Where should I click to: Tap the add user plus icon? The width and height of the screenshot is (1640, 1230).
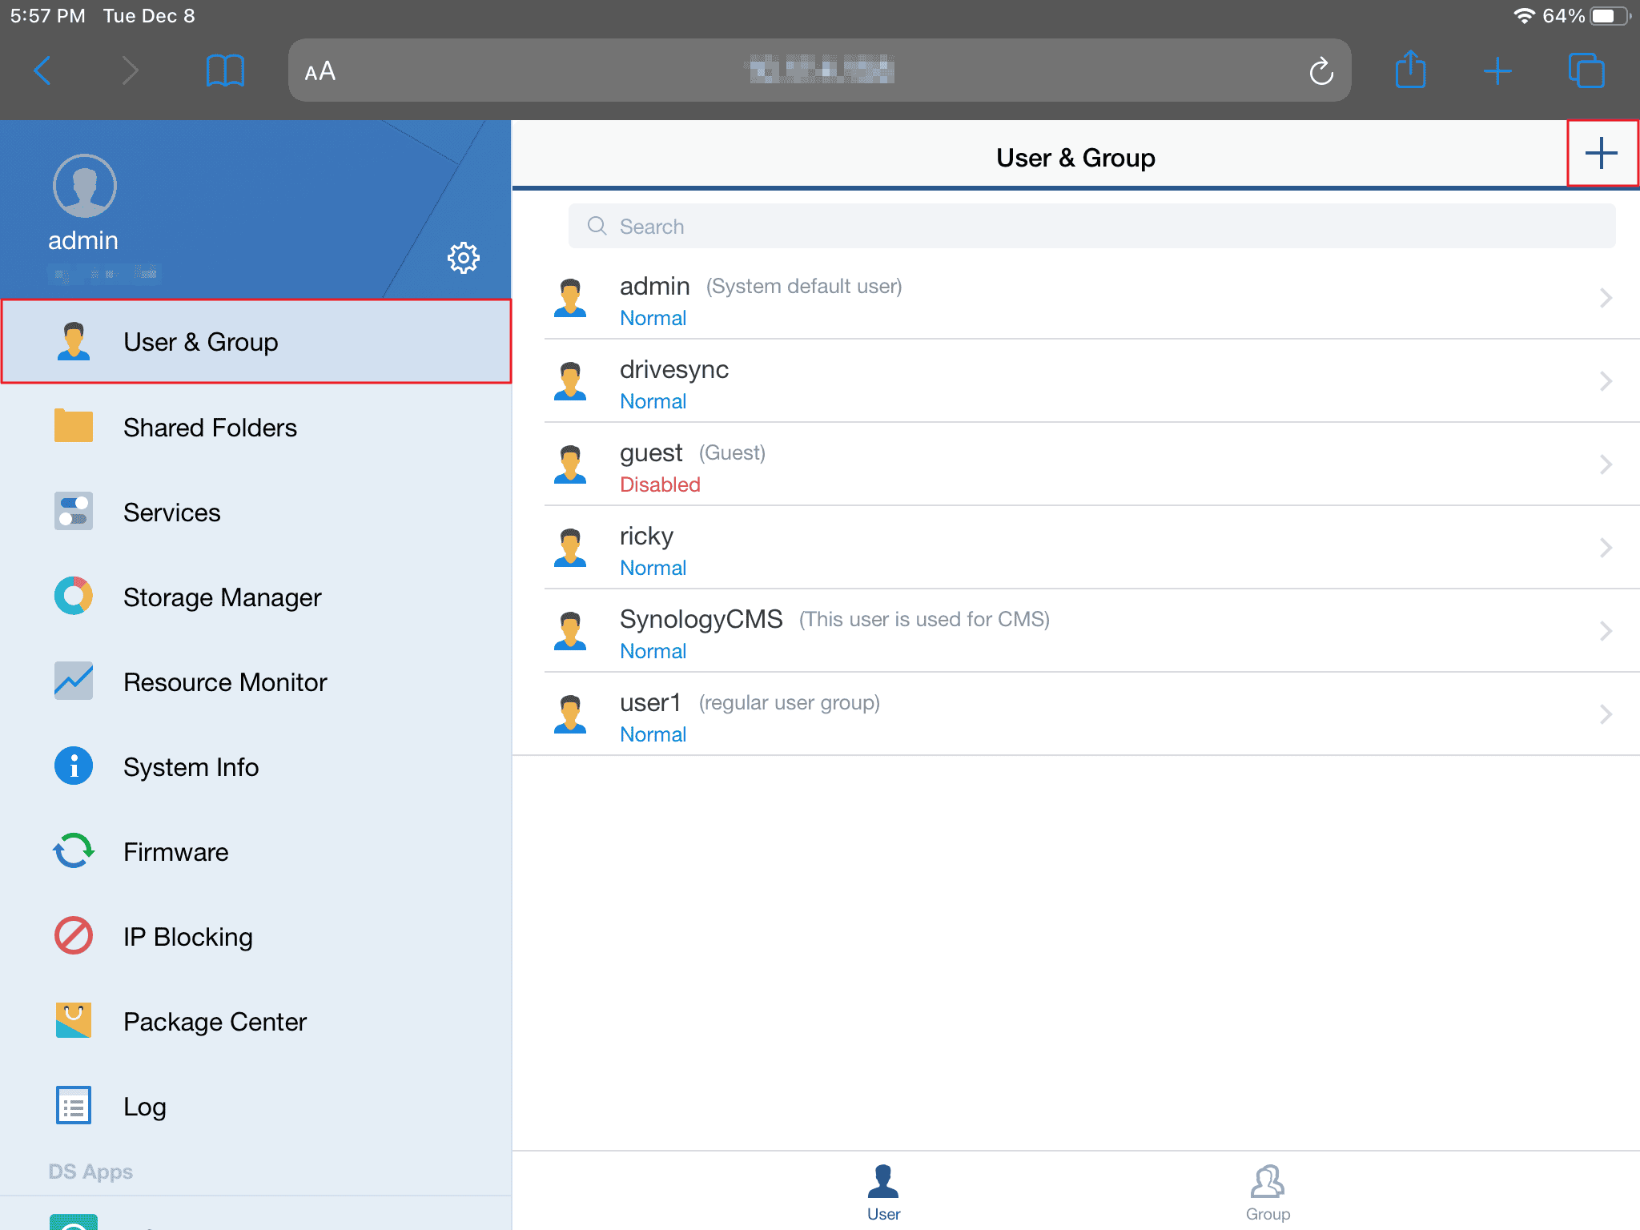click(1601, 154)
